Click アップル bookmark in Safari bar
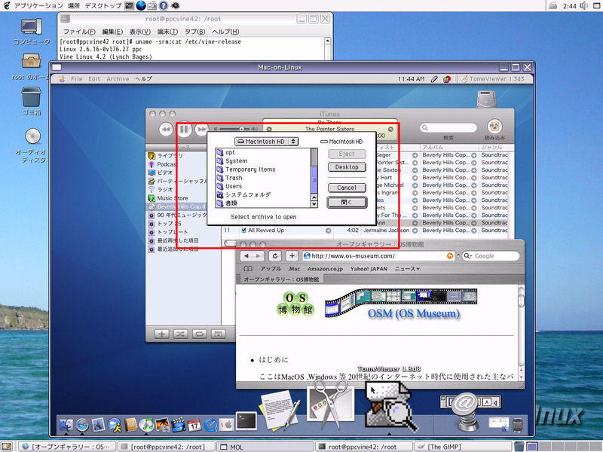 [x=271, y=269]
